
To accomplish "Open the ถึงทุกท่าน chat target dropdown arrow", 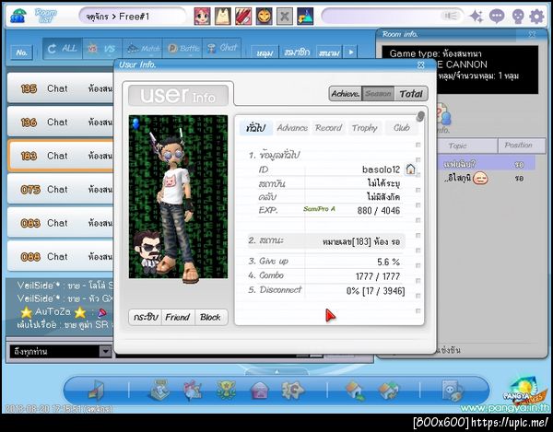I will pos(105,351).
